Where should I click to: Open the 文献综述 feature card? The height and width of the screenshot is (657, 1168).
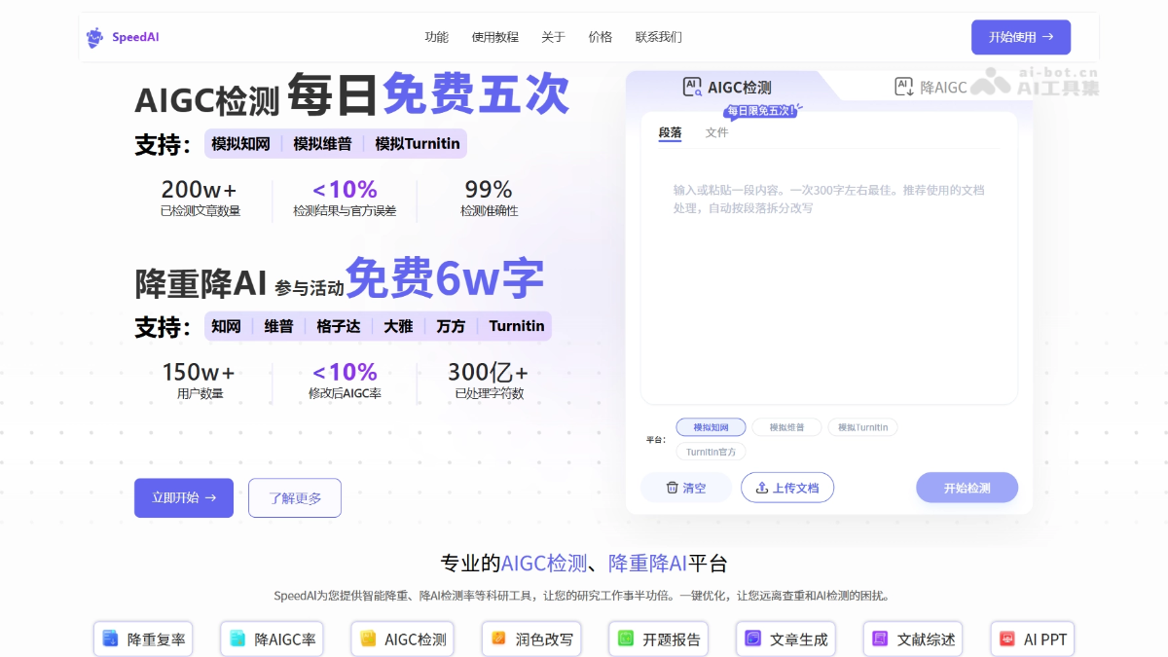pyautogui.click(x=913, y=639)
